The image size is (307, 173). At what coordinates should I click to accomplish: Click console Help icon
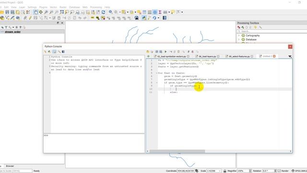click(x=63, y=51)
